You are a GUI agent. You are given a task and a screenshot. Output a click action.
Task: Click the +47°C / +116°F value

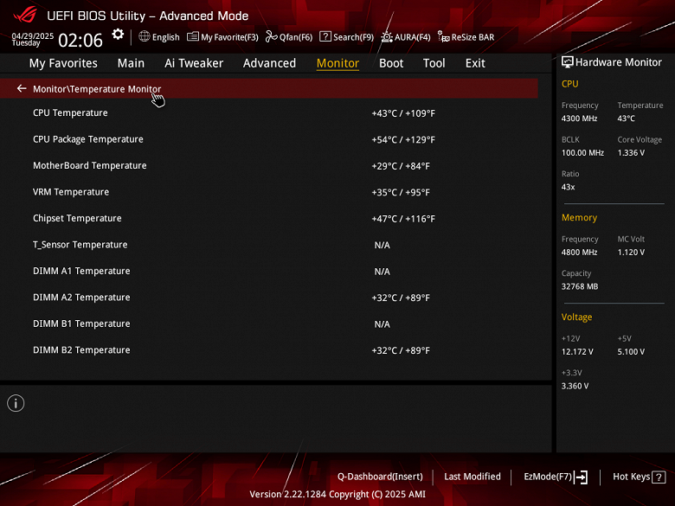pos(403,219)
